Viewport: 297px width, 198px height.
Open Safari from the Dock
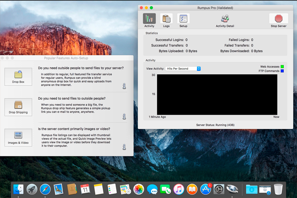(x=45, y=189)
